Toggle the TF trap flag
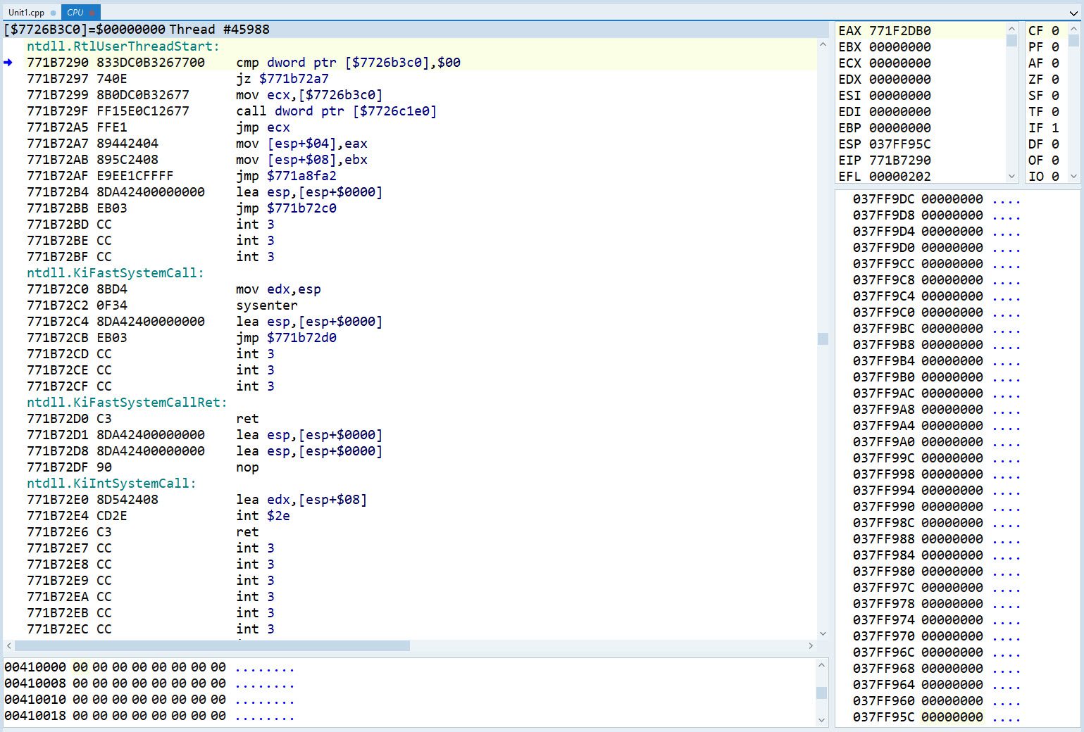The image size is (1084, 732). (x=1044, y=112)
